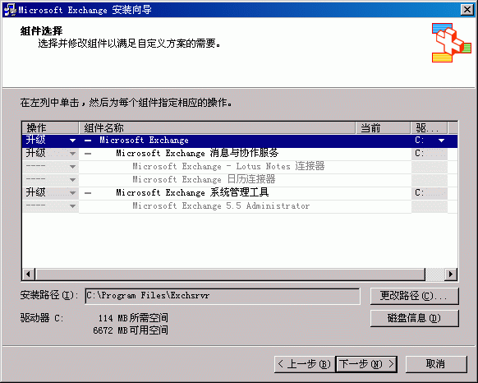Open drive dropdown on Microsoft Exchange row

[x=441, y=141]
